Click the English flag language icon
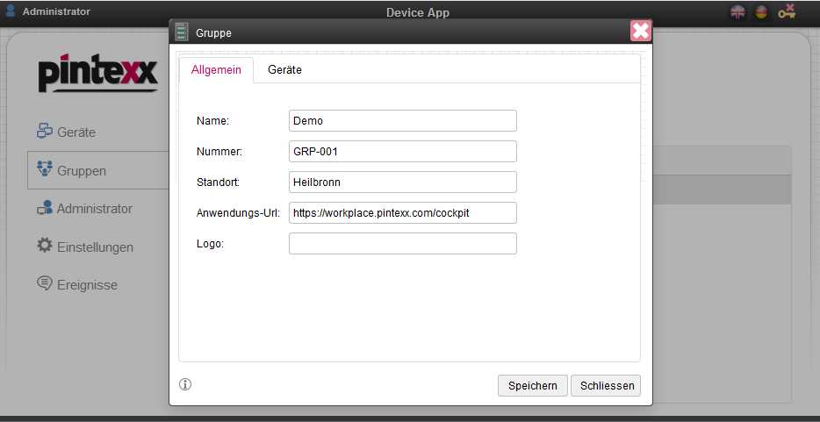Screen dimensions: 820x422 tap(738, 12)
